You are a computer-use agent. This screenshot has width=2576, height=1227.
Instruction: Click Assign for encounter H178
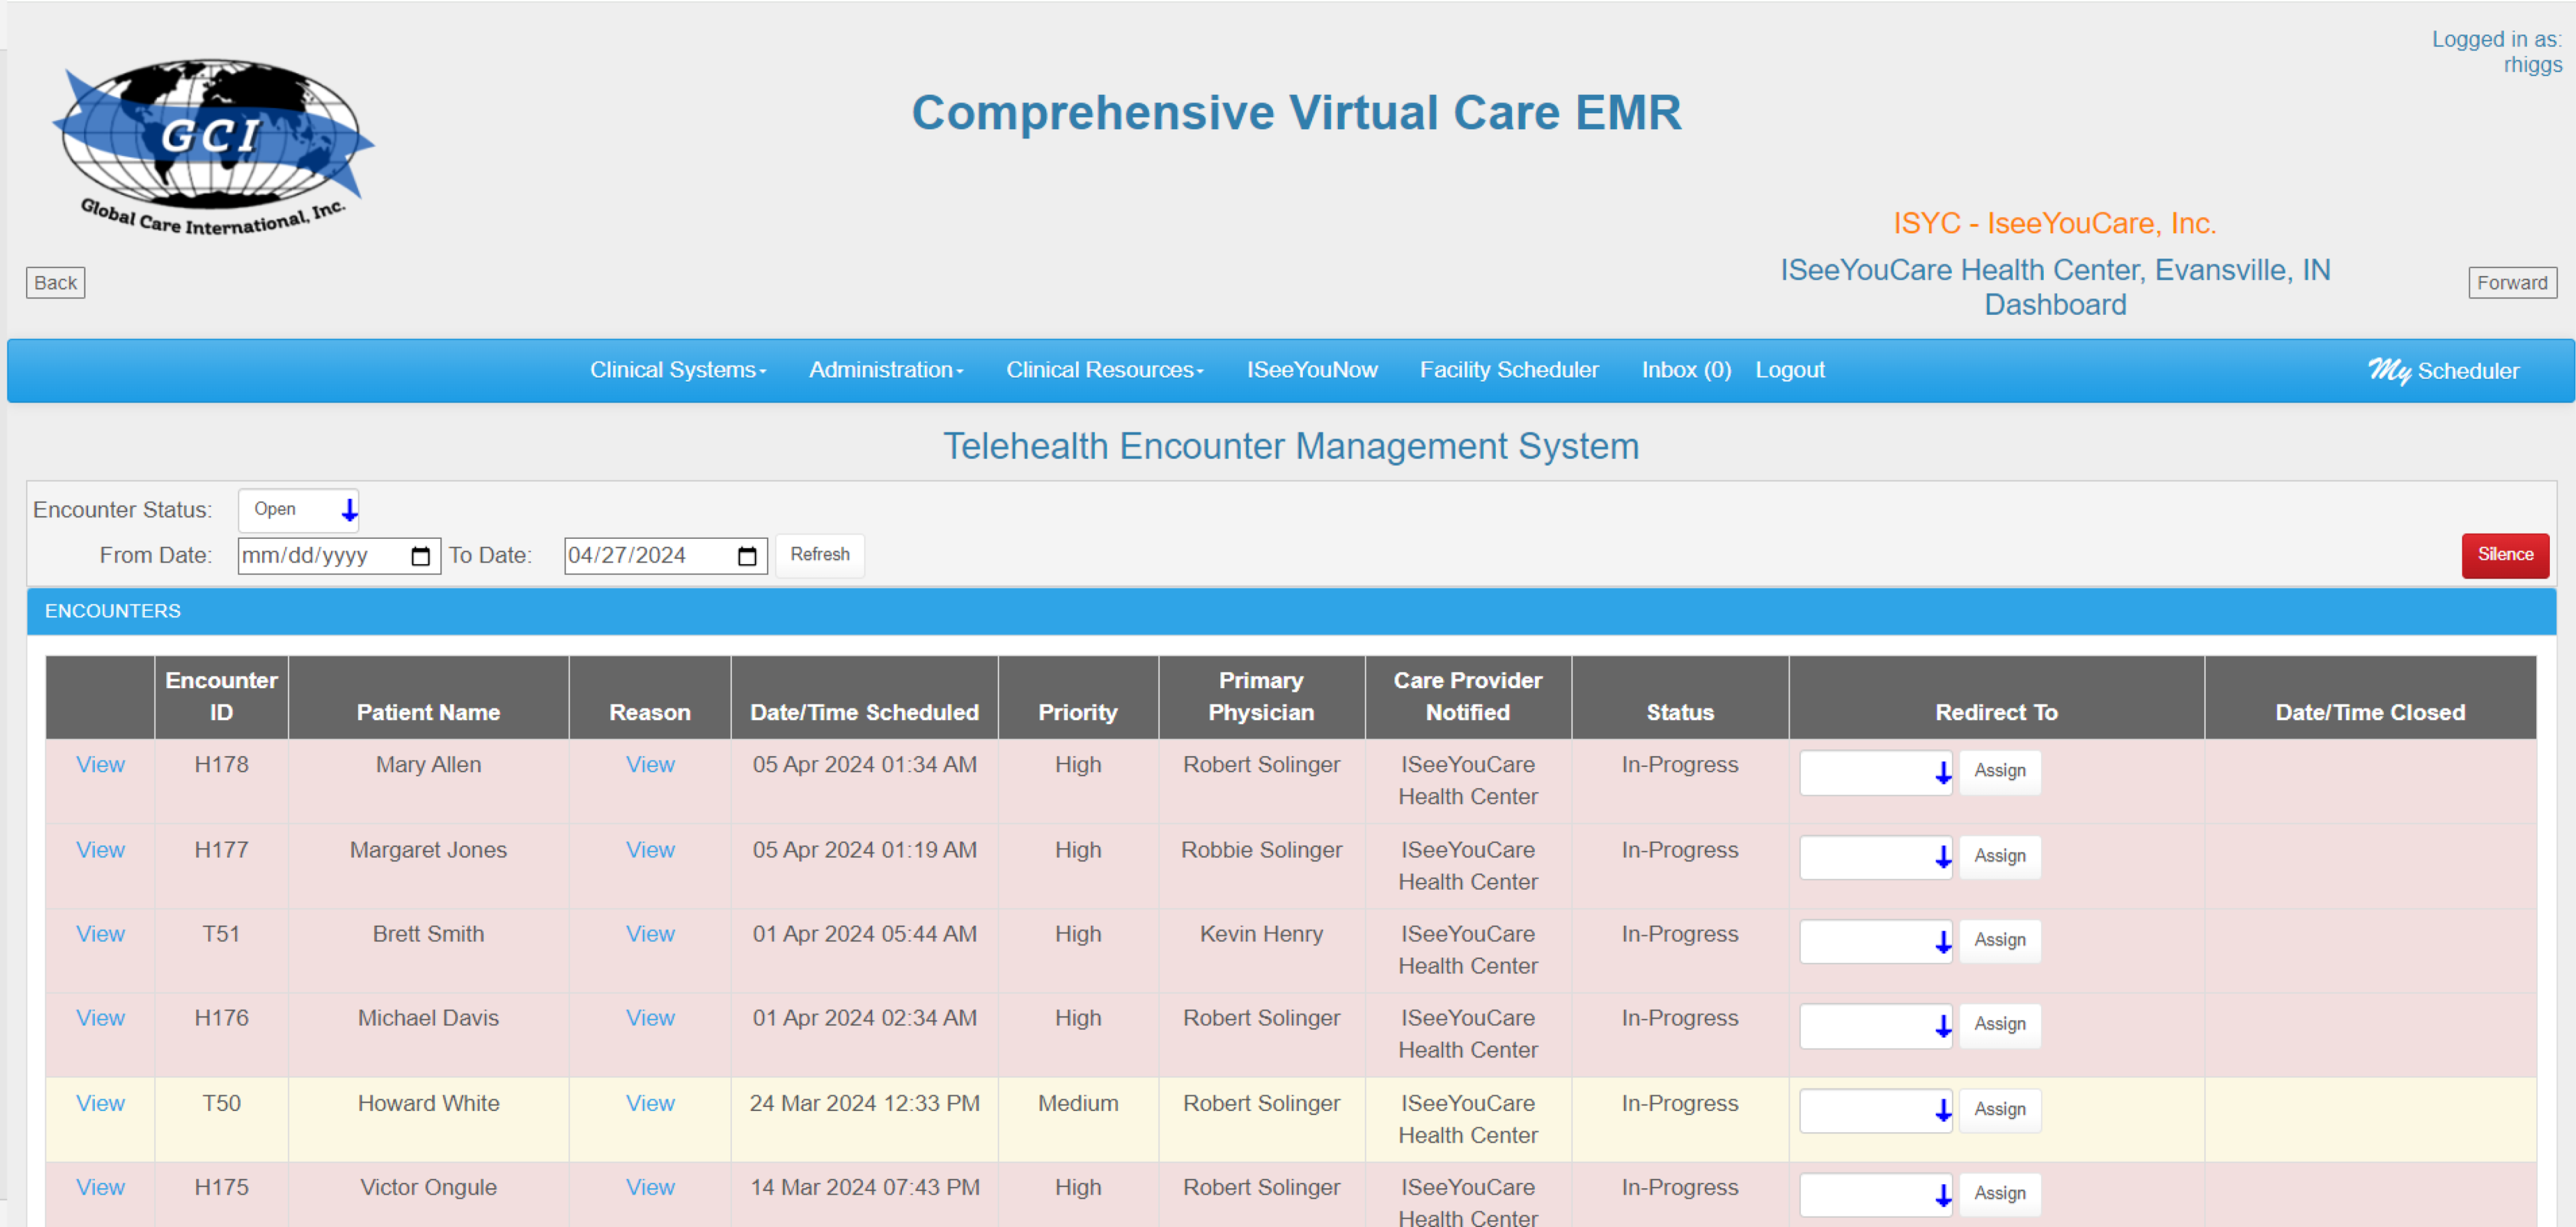pyautogui.click(x=2000, y=771)
